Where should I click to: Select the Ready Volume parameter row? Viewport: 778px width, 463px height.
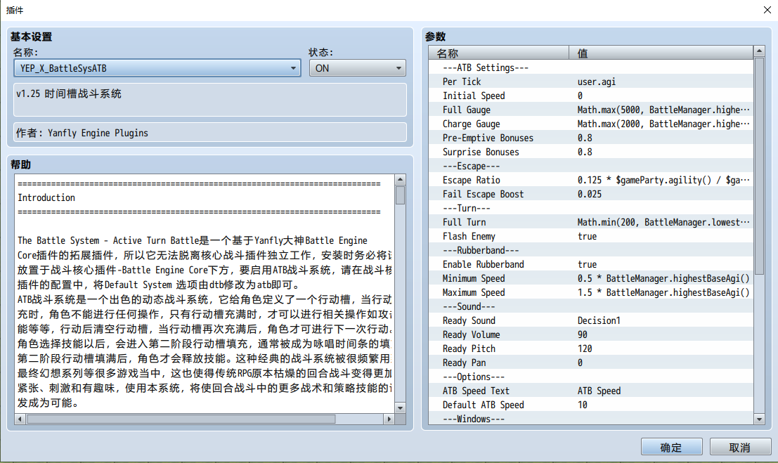[x=591, y=334]
